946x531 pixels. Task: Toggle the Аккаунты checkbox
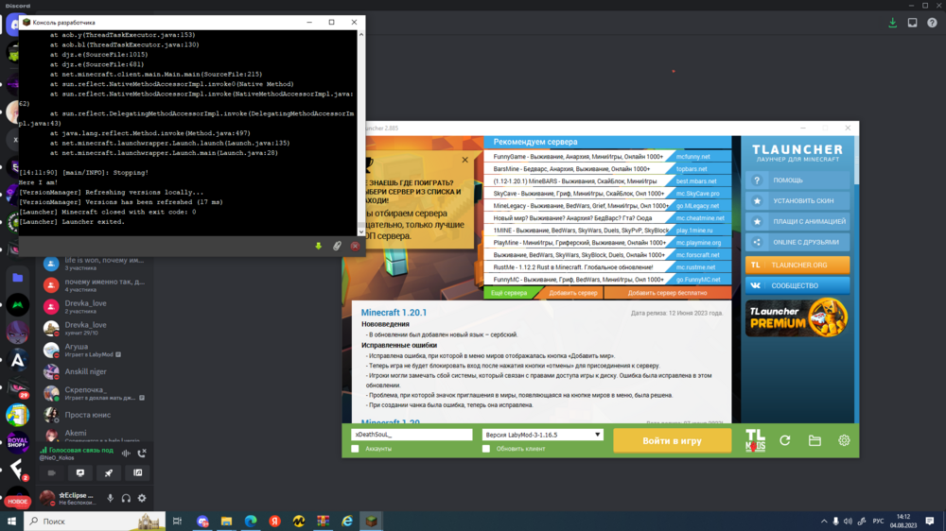(x=355, y=449)
